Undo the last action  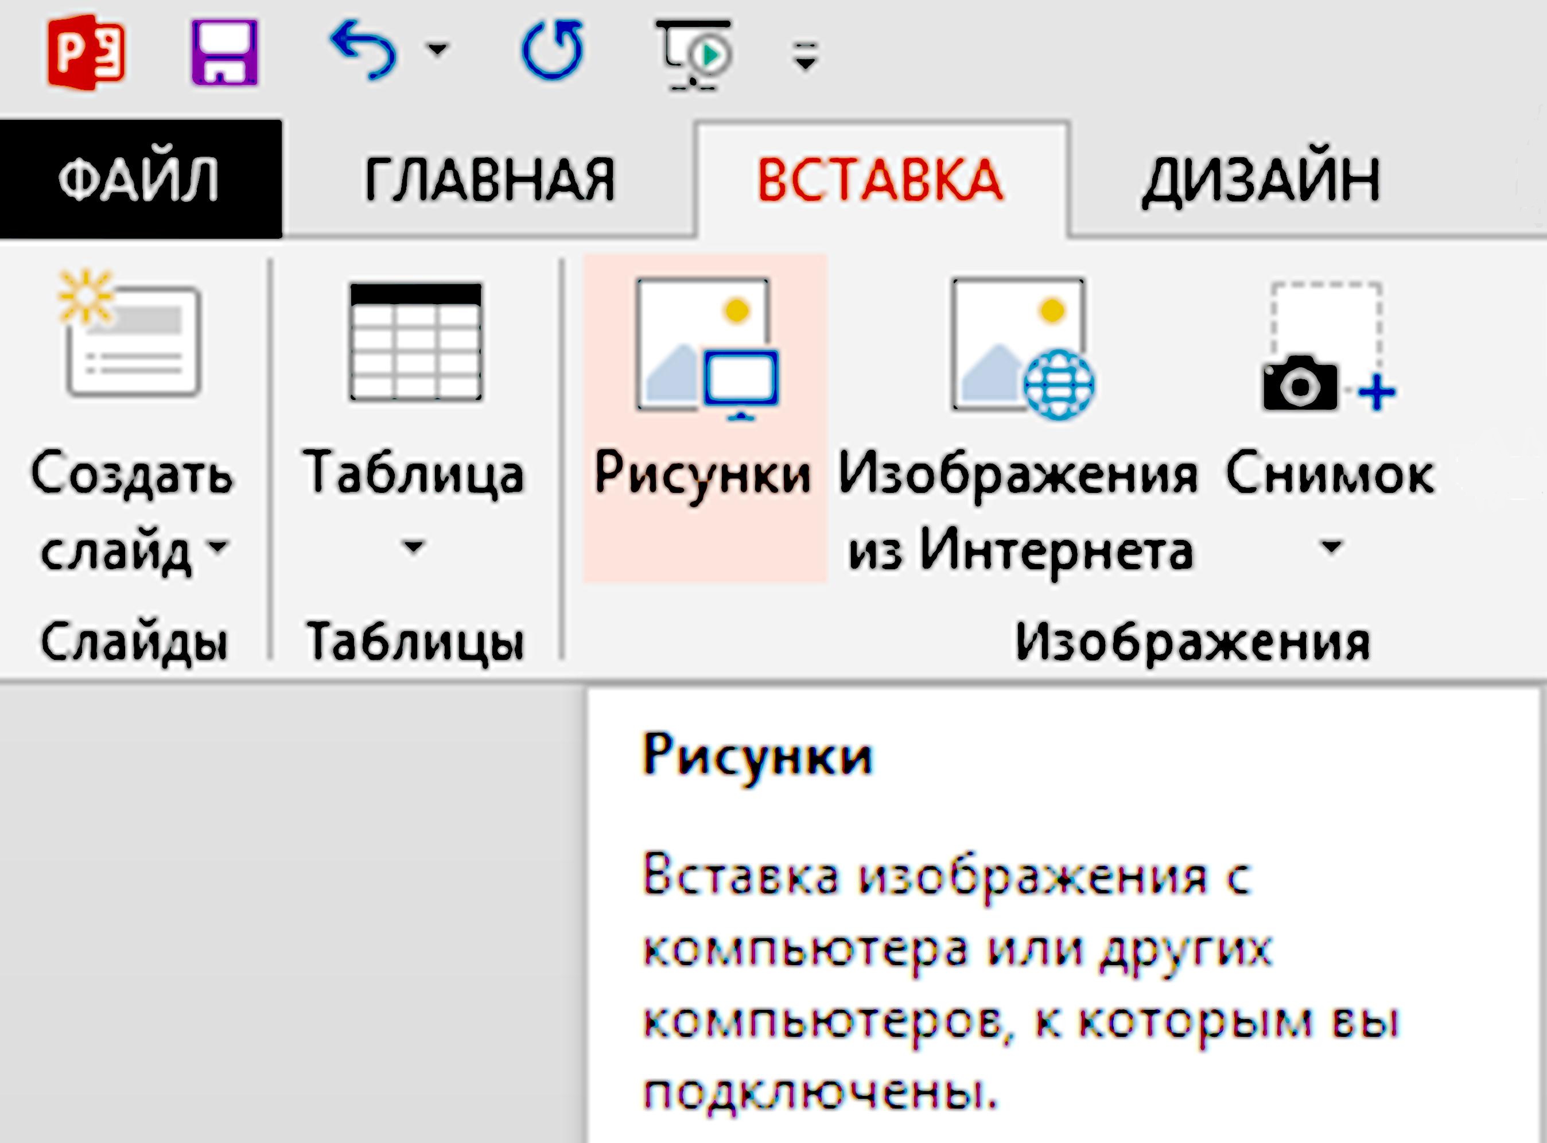click(364, 50)
